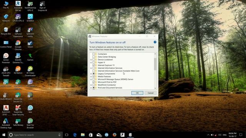
Task: Open the volume control in system tray
Action: pyautogui.click(x=220, y=135)
